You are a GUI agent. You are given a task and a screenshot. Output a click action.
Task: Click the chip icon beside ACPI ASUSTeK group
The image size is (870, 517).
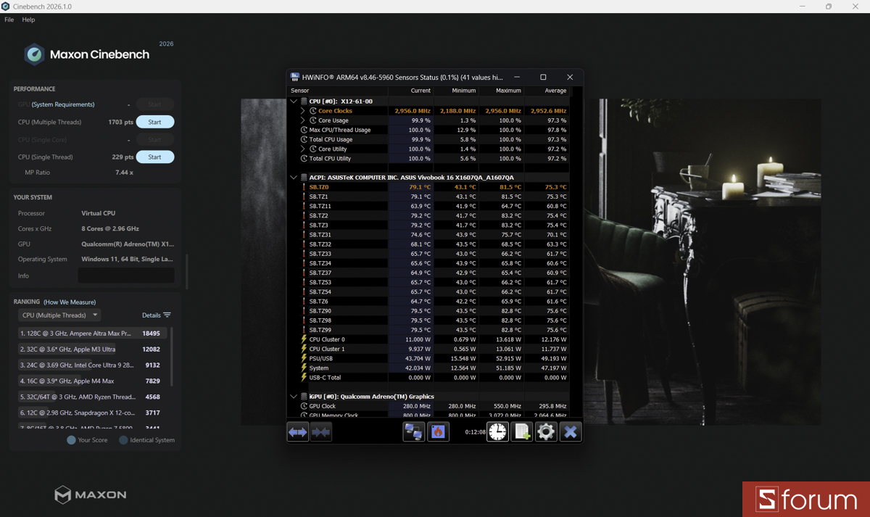pyautogui.click(x=304, y=178)
